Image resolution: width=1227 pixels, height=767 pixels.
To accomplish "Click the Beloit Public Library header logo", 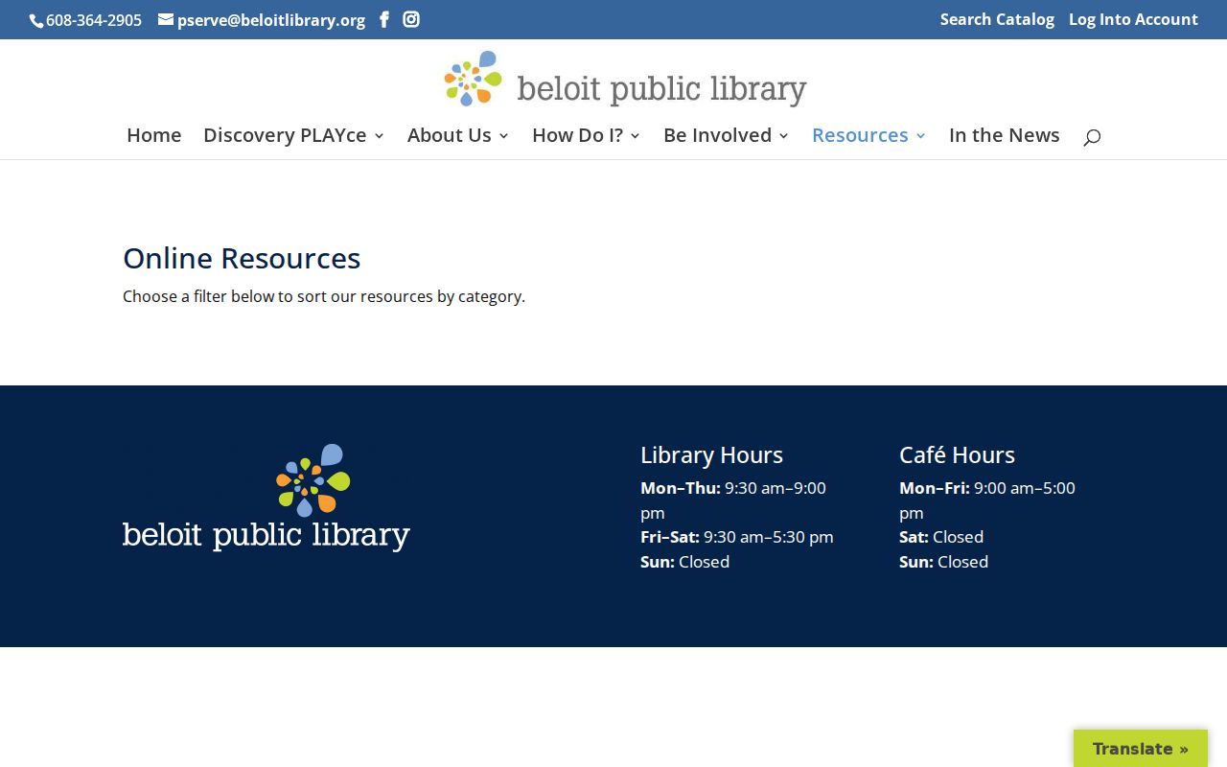I will pos(625,79).
